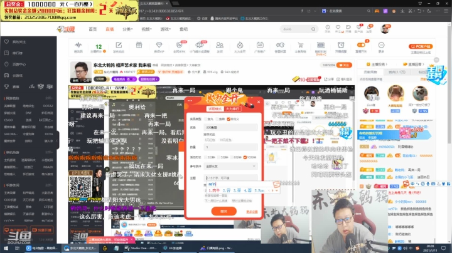Open the 发布动态 pencil-edit toolbar icon
The width and height of the screenshot is (452, 253).
pyautogui.click(x=119, y=45)
